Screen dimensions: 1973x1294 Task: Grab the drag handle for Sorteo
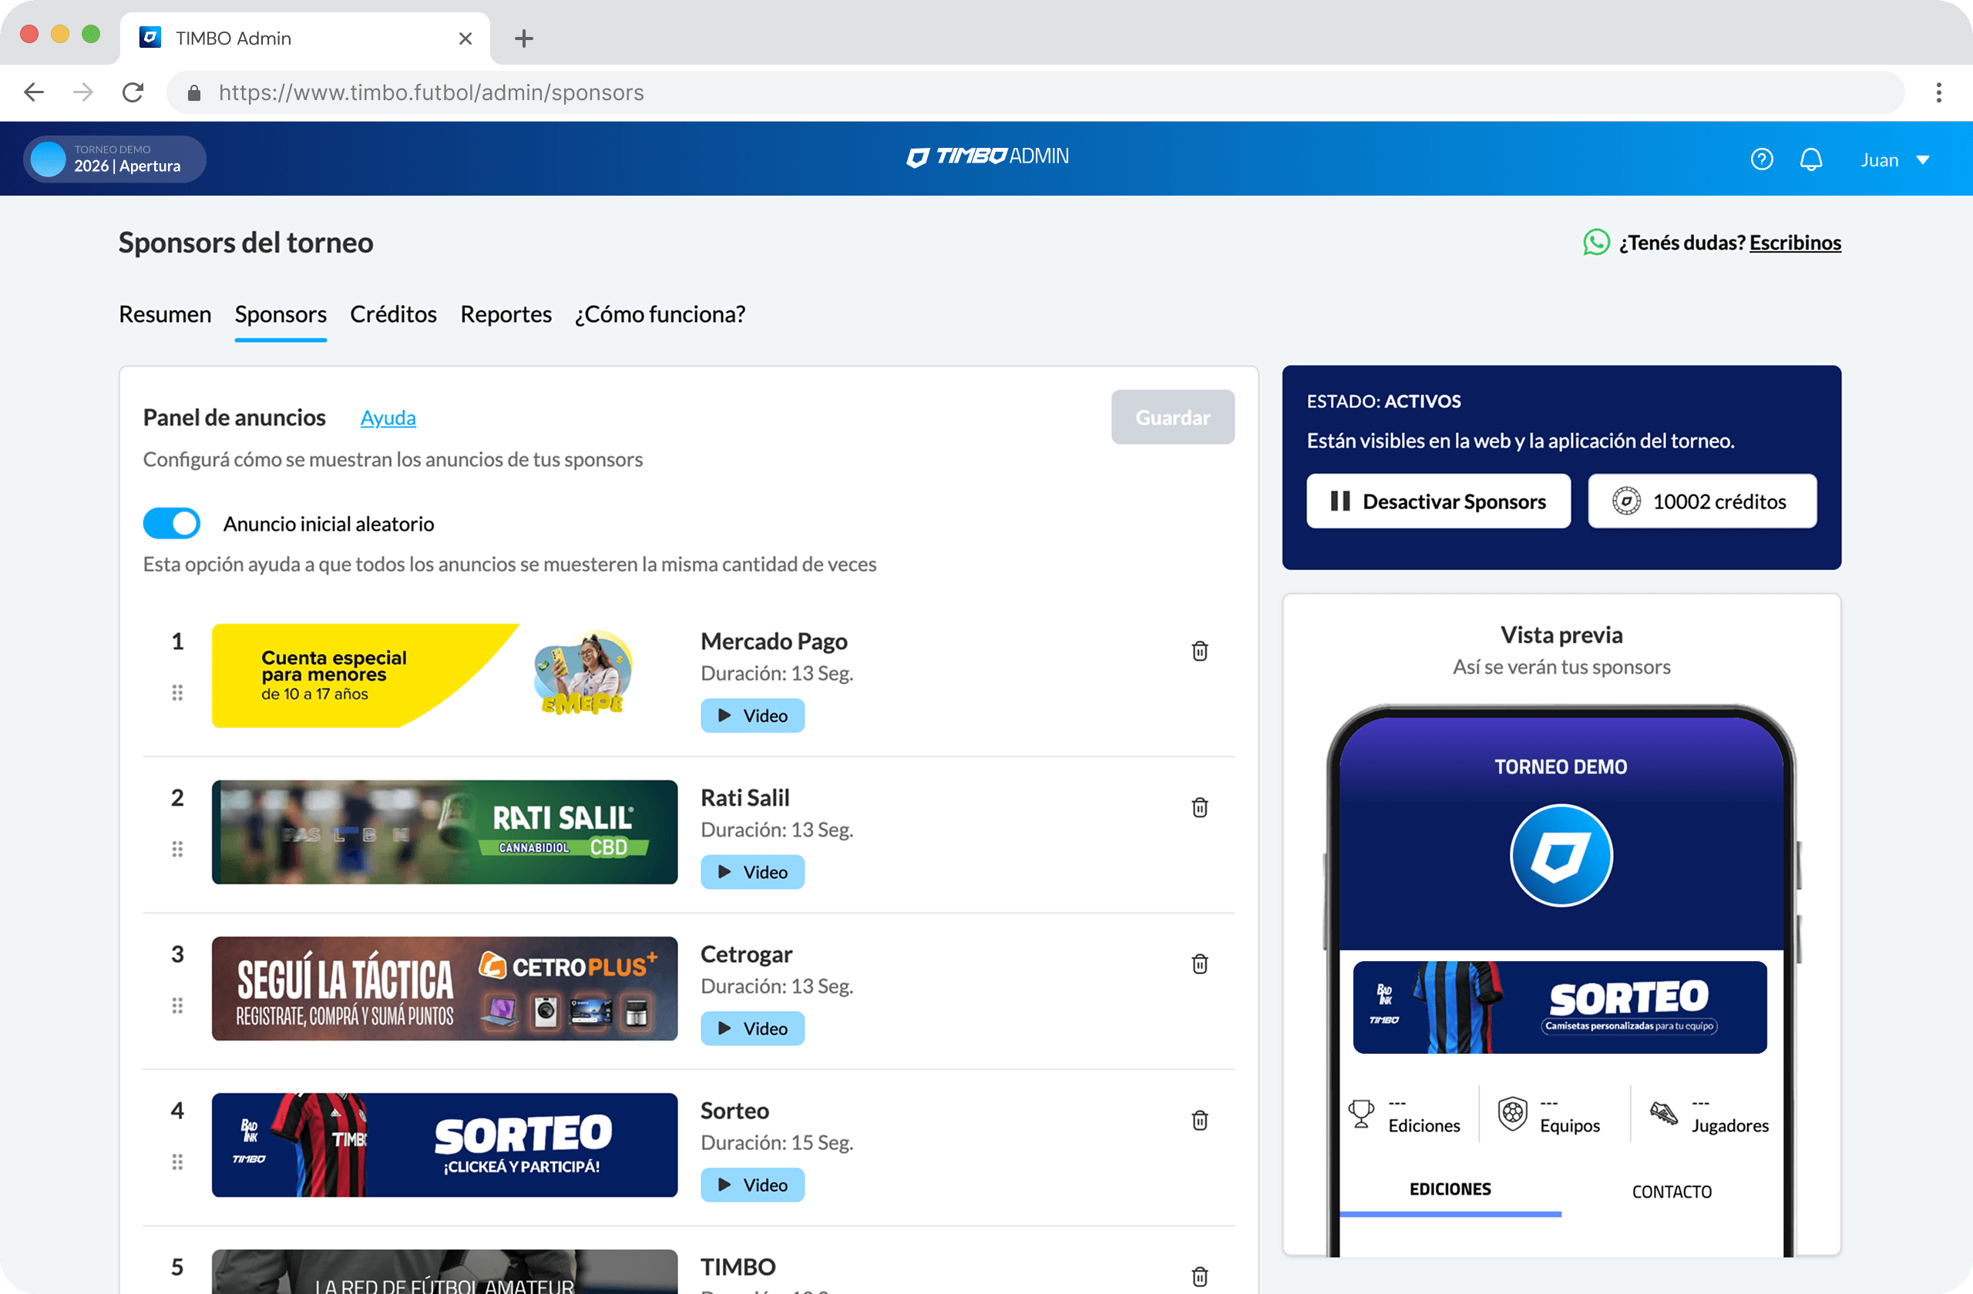click(x=177, y=1162)
